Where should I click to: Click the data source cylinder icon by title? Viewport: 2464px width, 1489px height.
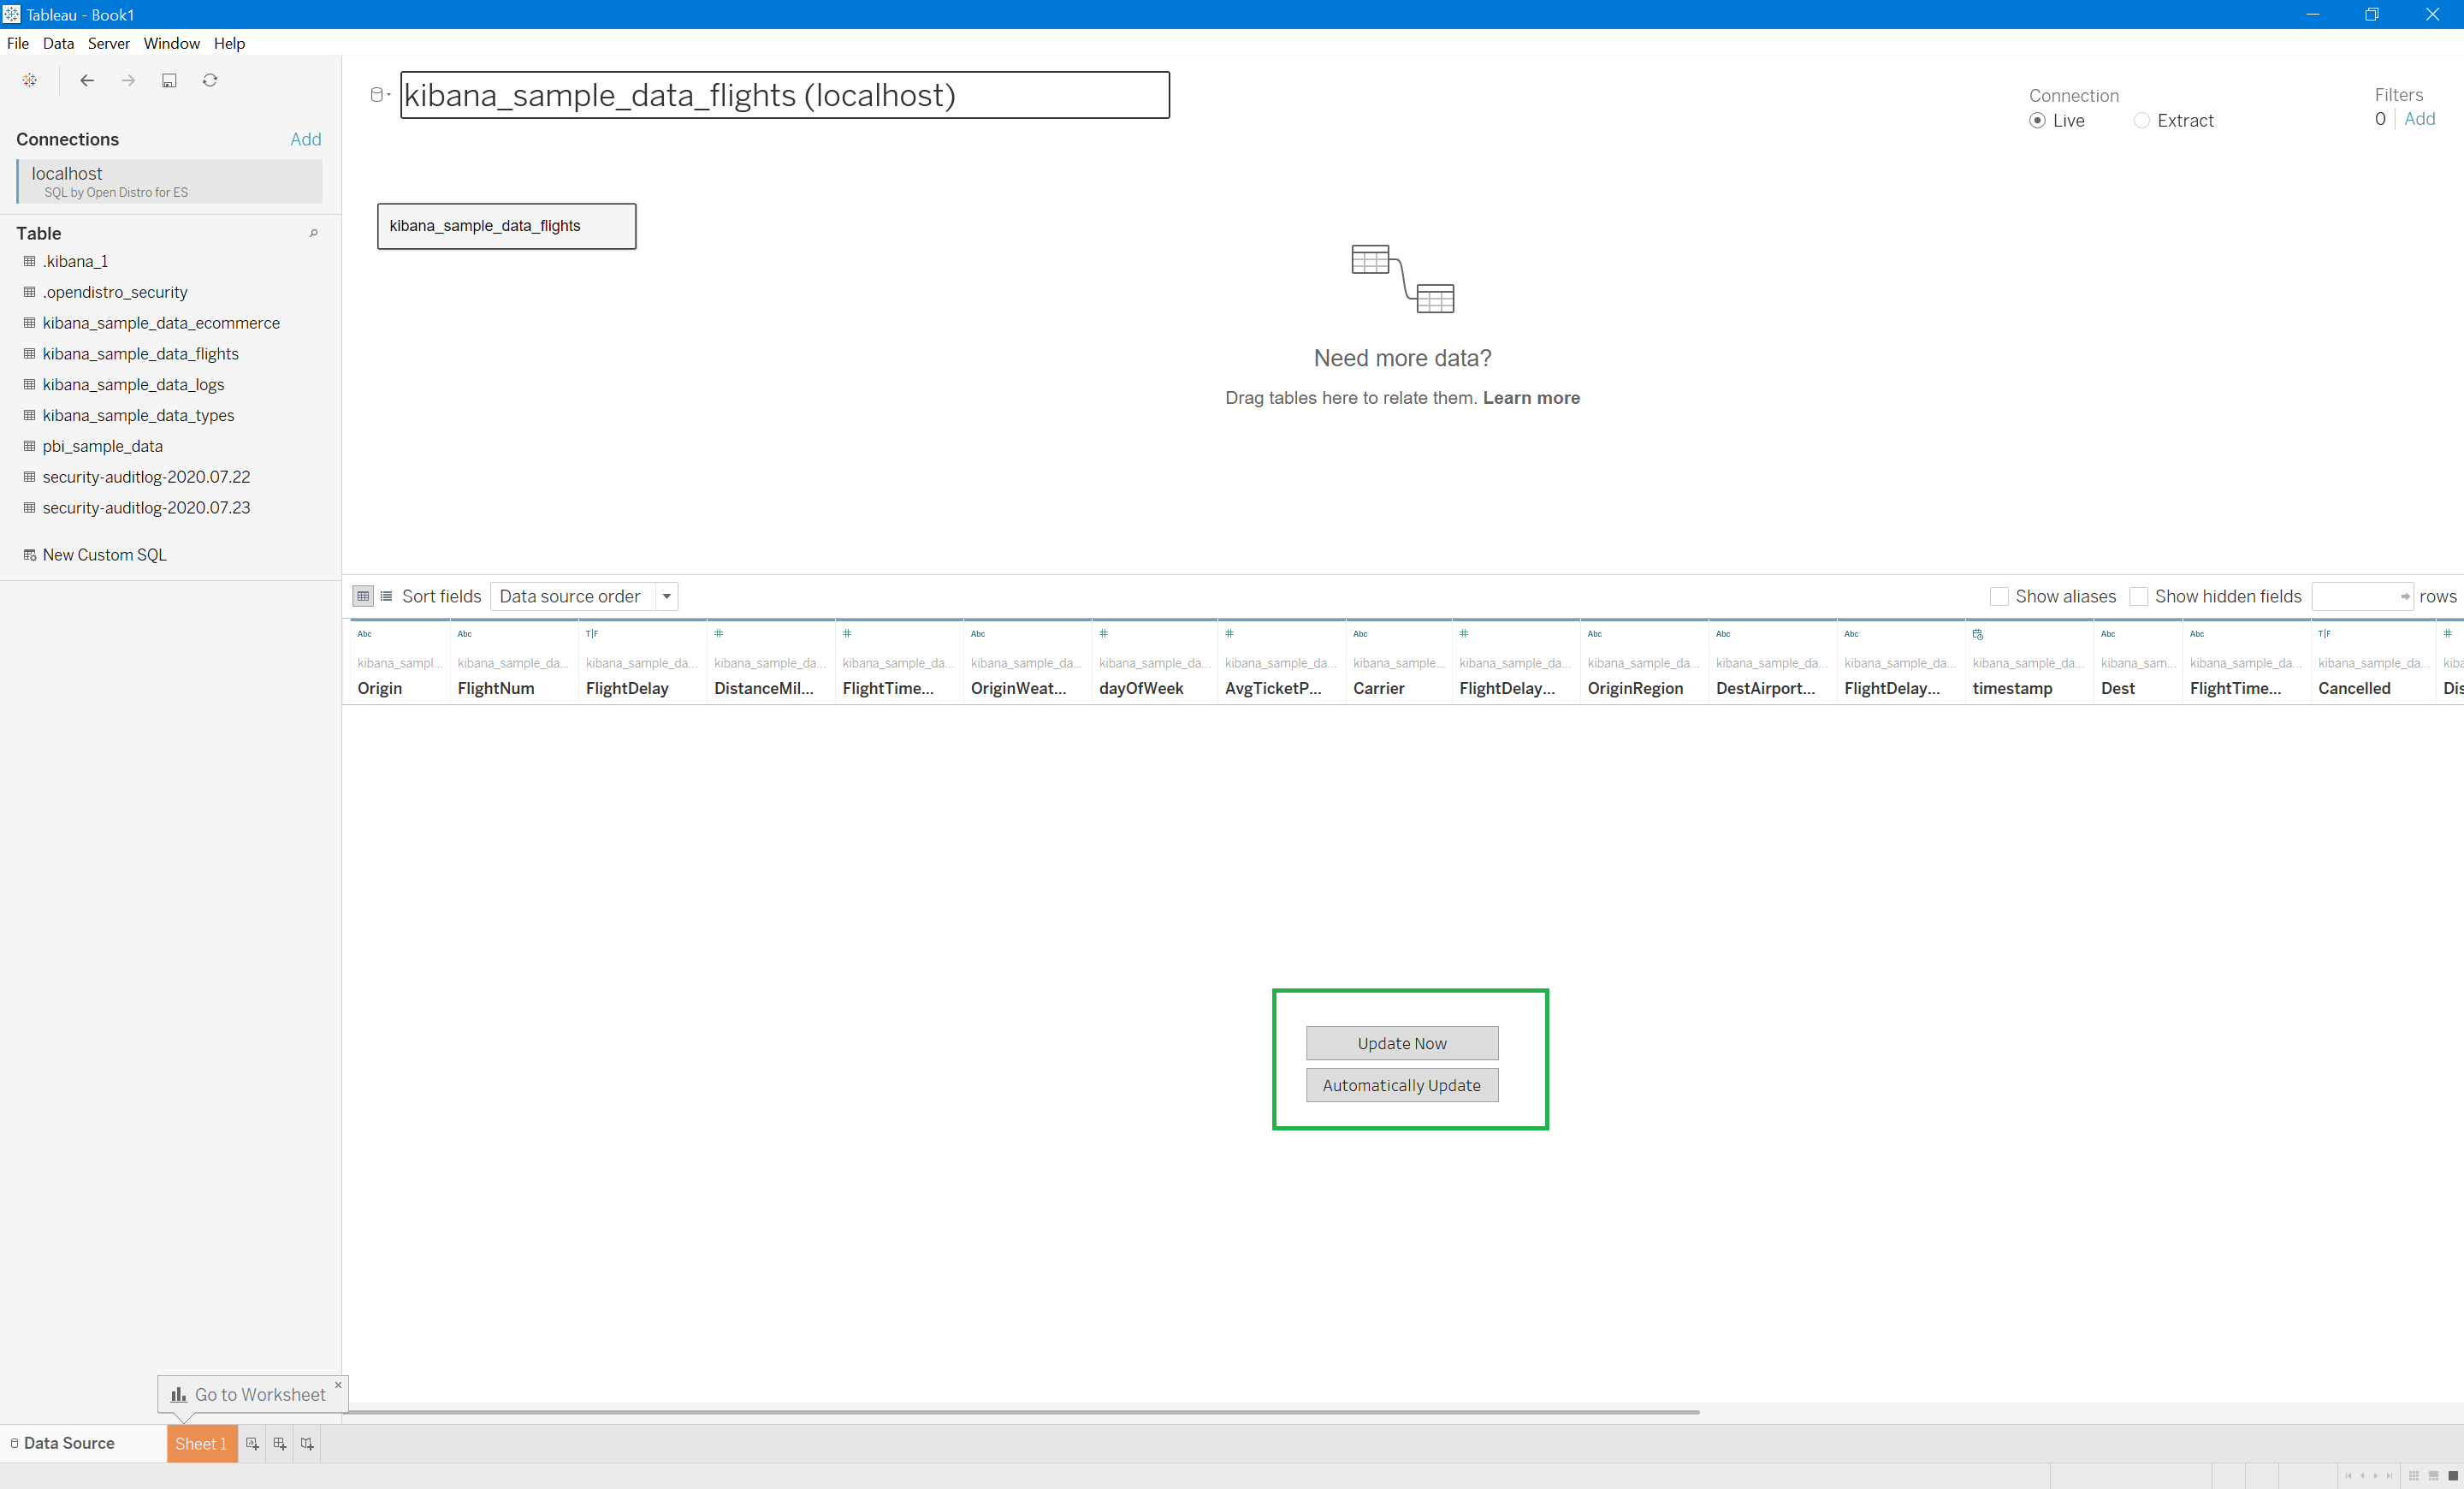[377, 95]
